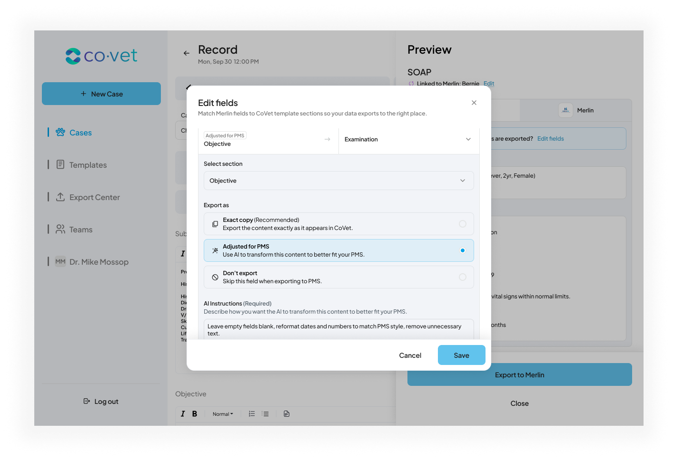674x460 pixels.
Task: Open Cases via the paw icon
Action: pos(60,132)
